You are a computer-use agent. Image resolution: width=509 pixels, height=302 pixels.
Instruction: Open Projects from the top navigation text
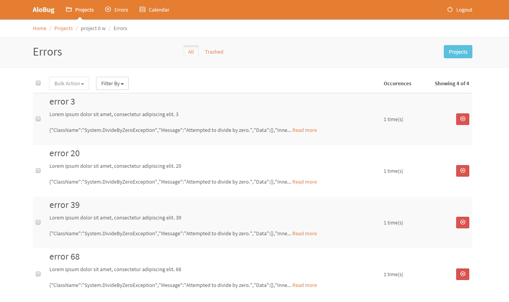pos(84,10)
